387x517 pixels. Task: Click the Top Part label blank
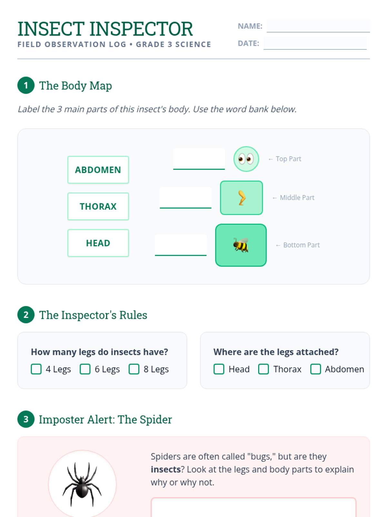coord(199,159)
